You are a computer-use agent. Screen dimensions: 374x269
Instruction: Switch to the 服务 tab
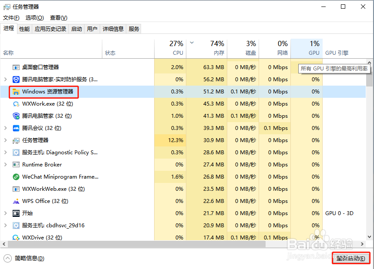point(134,29)
